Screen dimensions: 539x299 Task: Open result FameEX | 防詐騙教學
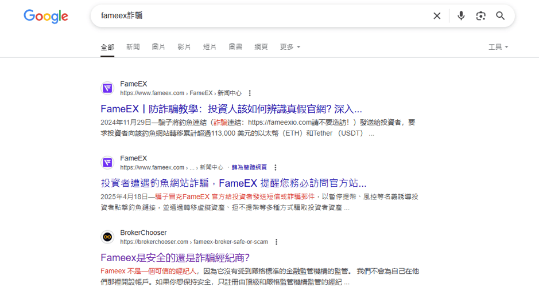click(x=231, y=109)
